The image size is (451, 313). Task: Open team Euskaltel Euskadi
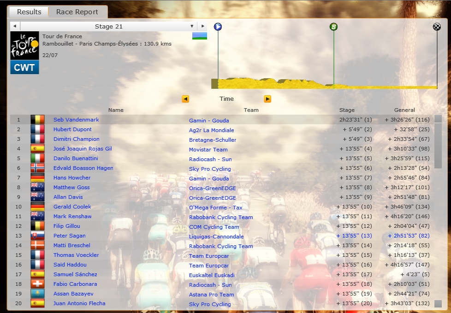click(x=212, y=275)
